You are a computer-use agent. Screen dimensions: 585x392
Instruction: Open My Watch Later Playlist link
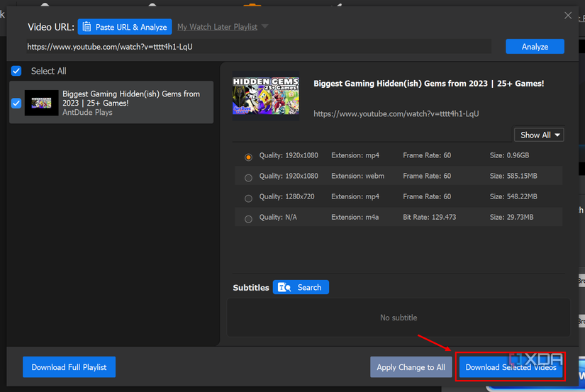tap(217, 27)
